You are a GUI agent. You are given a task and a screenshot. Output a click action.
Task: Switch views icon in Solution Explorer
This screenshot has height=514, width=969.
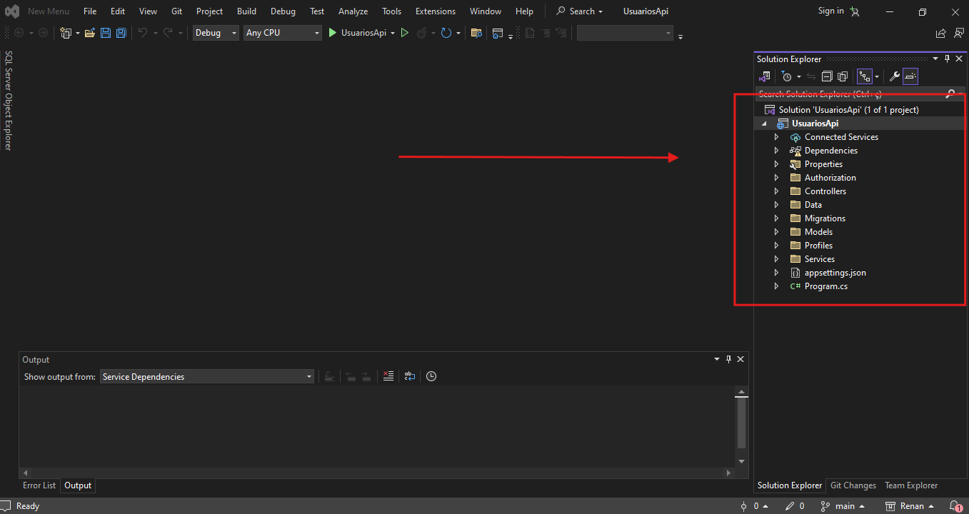764,76
